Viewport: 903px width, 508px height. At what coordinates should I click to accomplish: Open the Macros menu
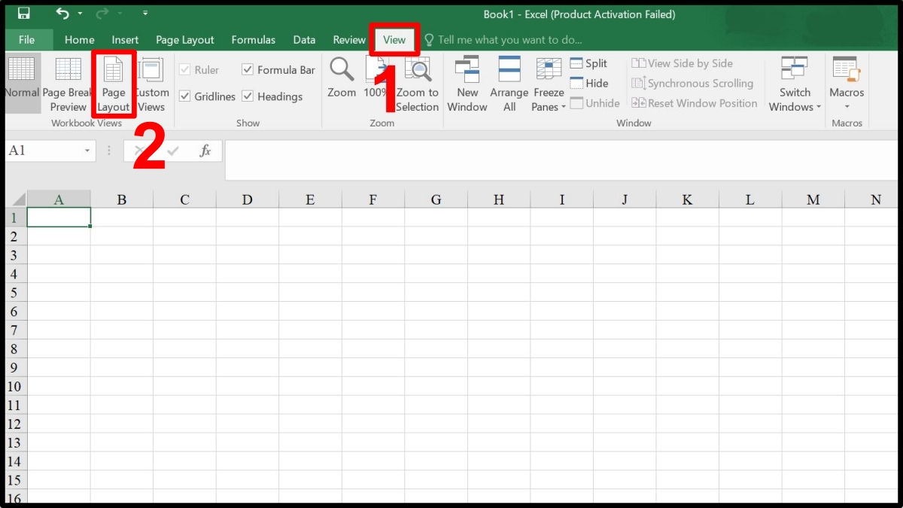[x=846, y=83]
